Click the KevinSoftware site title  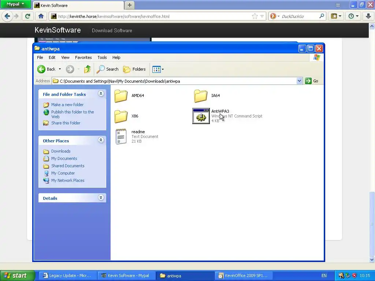[57, 30]
